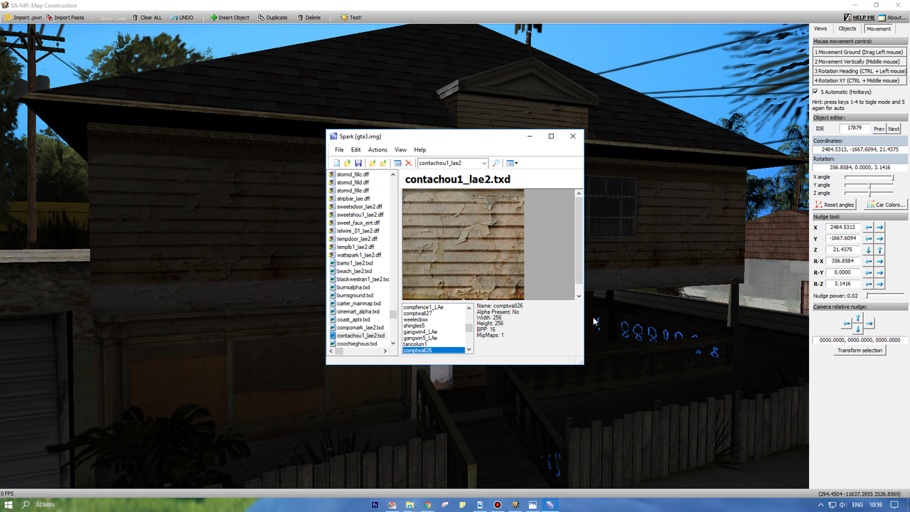The height and width of the screenshot is (512, 910).
Task: Nudge R-Y left with blue arrow
Action: tap(869, 273)
